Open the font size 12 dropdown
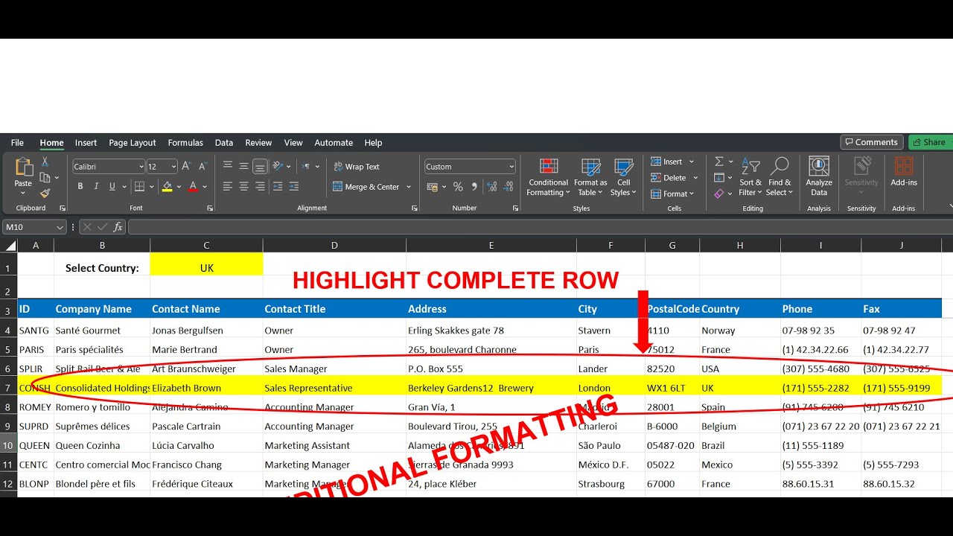 coord(173,167)
